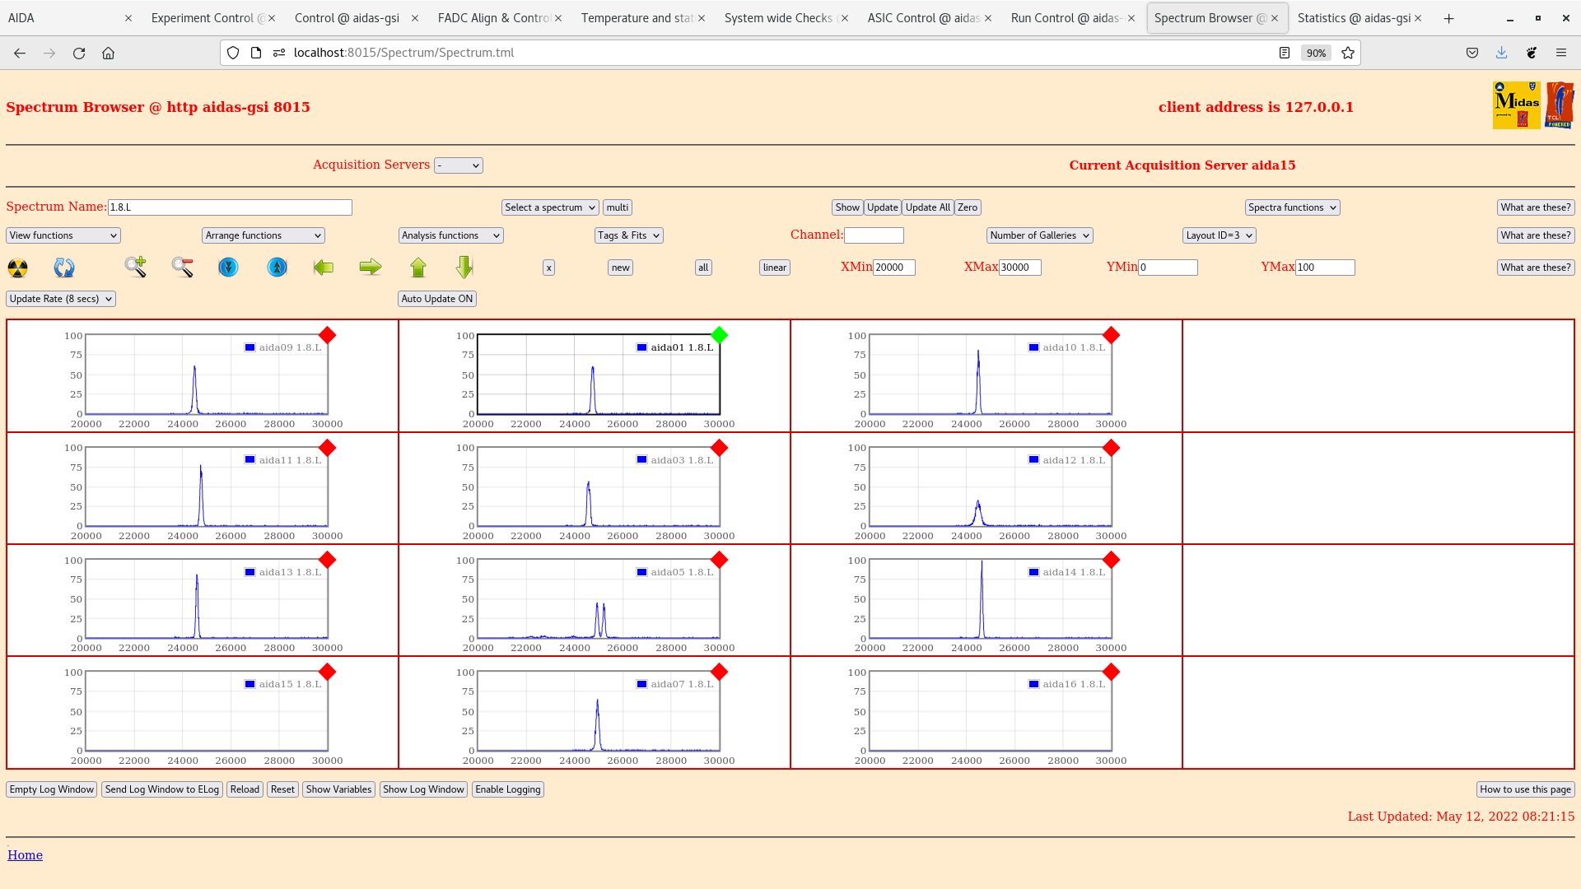Viewport: 1581px width, 889px height.
Task: Toggle the red diamond on aida09 spectrum
Action: point(327,335)
